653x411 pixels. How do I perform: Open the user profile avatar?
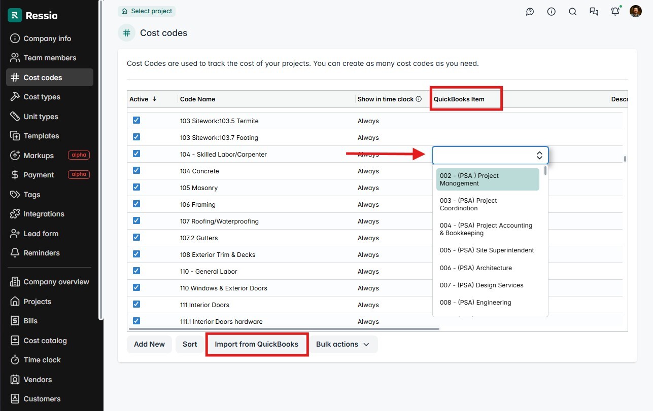pyautogui.click(x=636, y=11)
